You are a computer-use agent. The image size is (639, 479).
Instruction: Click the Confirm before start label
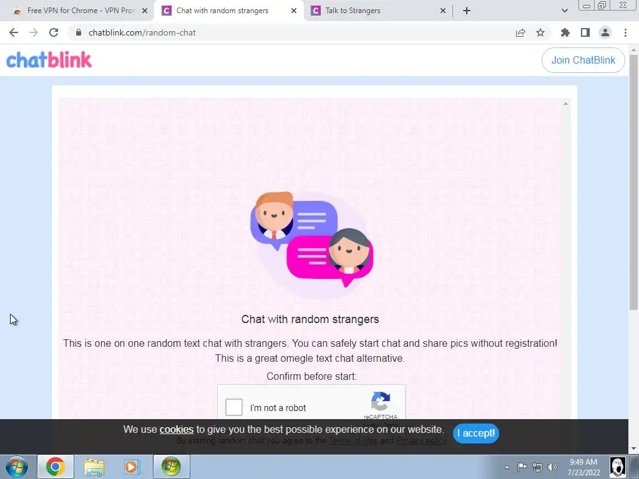point(311,376)
